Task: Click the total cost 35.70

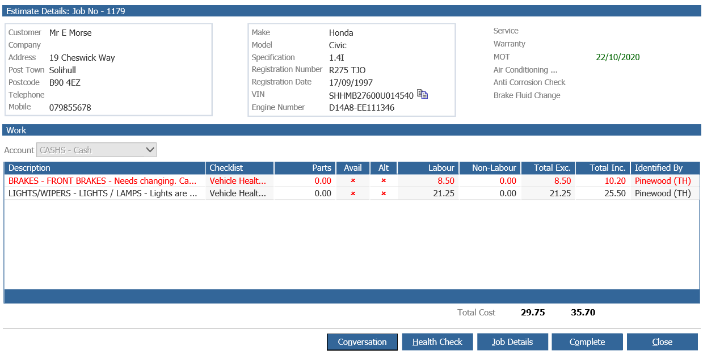Action: (x=583, y=312)
